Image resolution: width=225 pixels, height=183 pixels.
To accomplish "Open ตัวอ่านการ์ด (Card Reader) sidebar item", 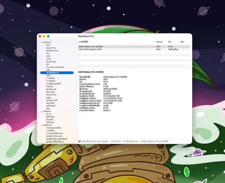I will pos(51,94).
